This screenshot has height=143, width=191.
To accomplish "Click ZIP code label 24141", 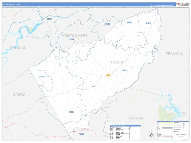I will (49, 19).
